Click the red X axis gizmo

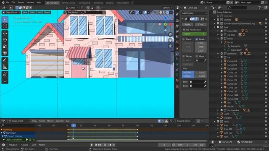coord(171,24)
